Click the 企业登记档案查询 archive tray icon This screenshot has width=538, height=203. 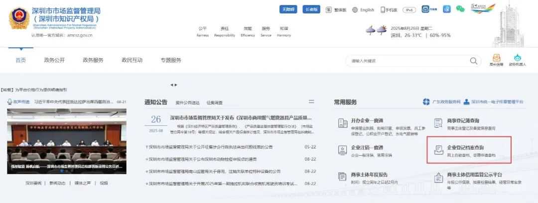[438, 150]
